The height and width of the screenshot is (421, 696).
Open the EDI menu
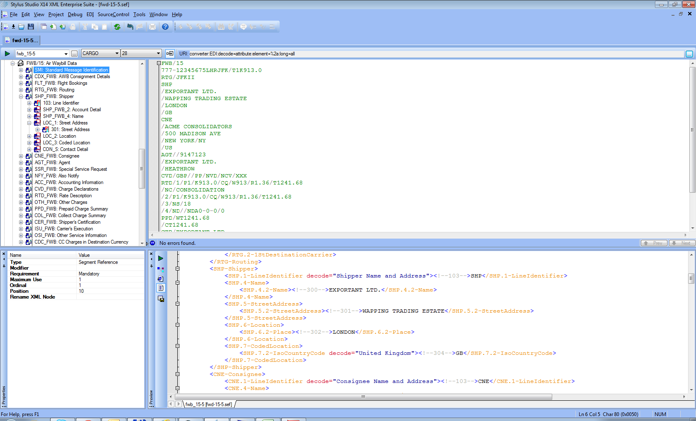(x=90, y=14)
